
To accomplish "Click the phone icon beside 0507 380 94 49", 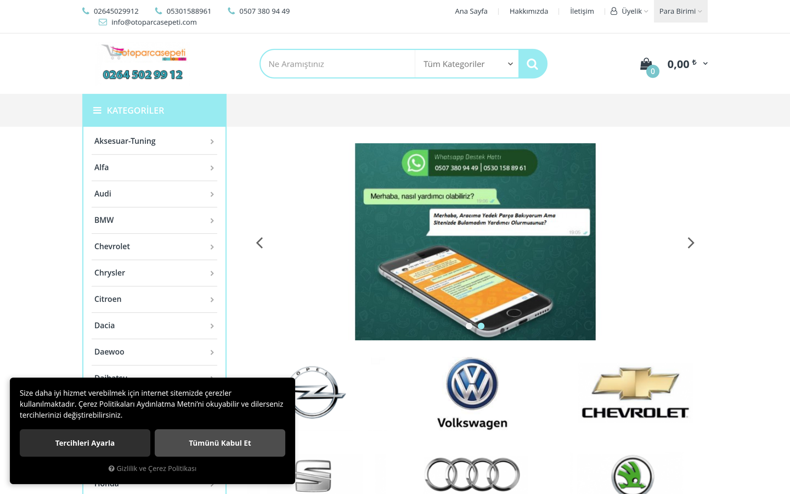I will point(231,11).
